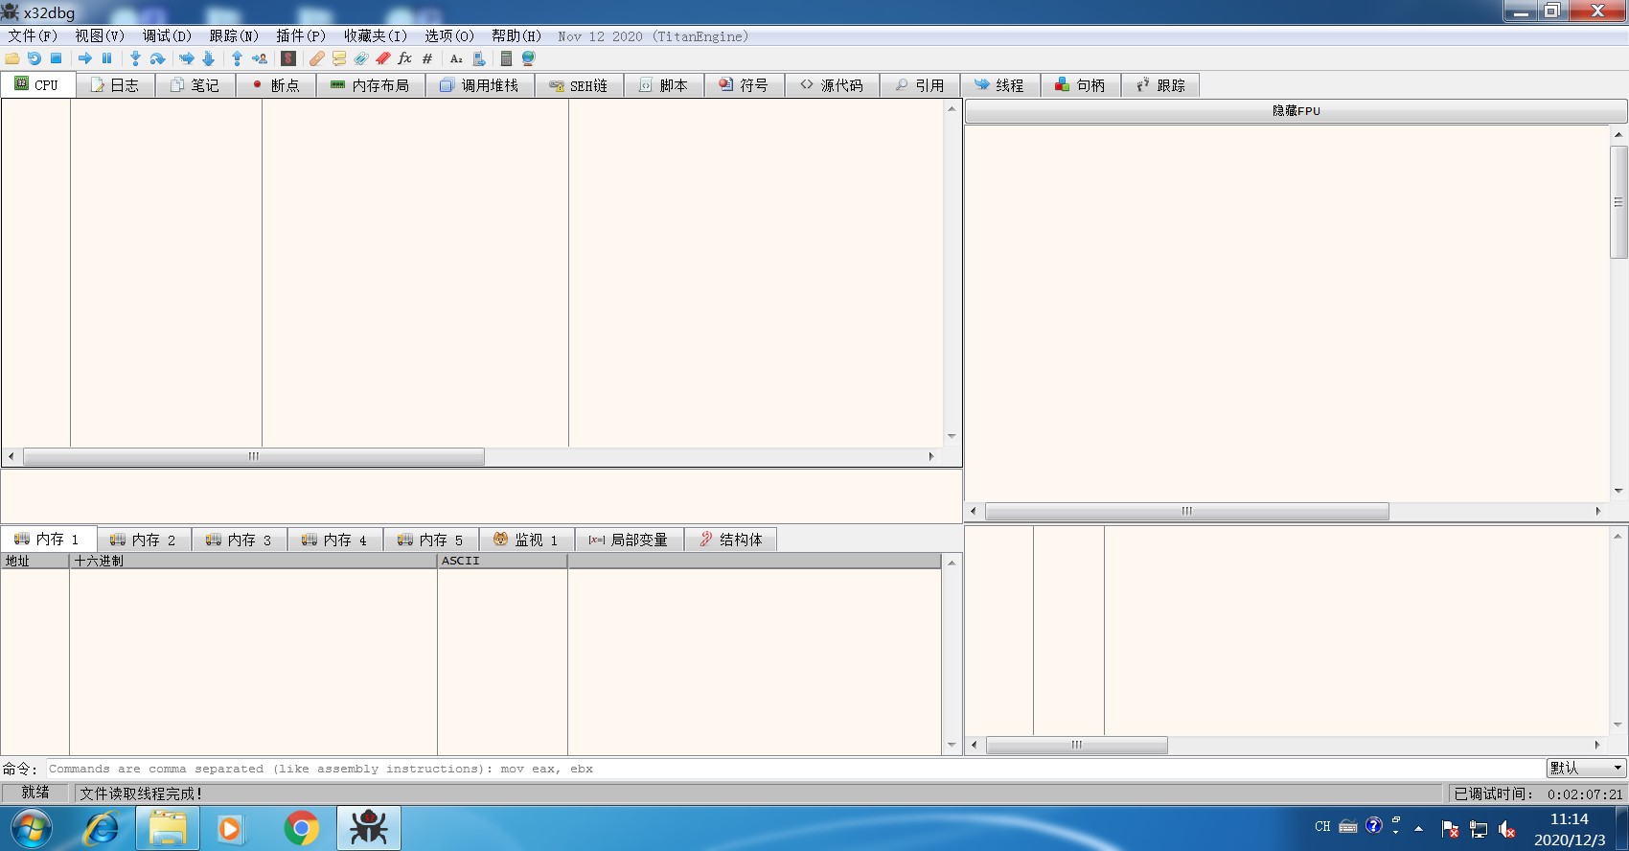Open the comments speech bubble icon
This screenshot has width=1629, height=851.
point(338,58)
